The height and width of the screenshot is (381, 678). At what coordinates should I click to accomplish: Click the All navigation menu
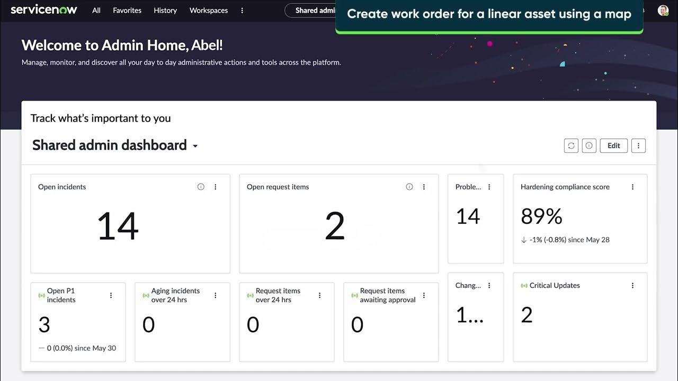[x=96, y=10]
